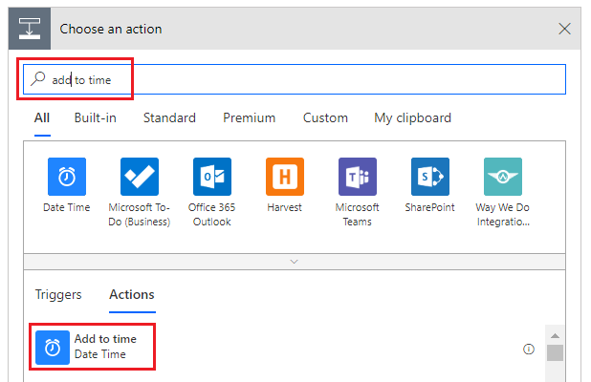The image size is (591, 382).
Task: Open the My clipboard tab
Action: click(412, 118)
